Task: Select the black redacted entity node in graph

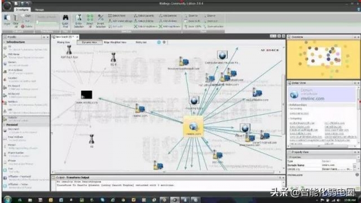Action: click(87, 95)
